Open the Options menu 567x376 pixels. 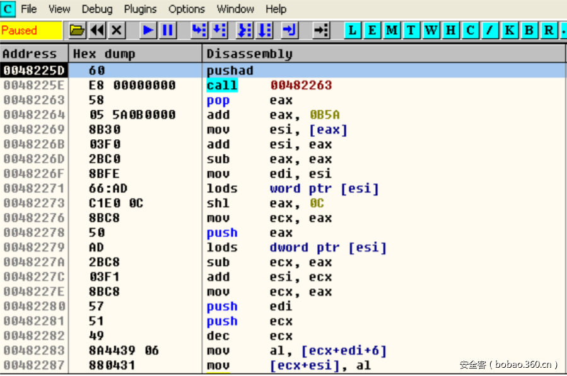coord(186,9)
